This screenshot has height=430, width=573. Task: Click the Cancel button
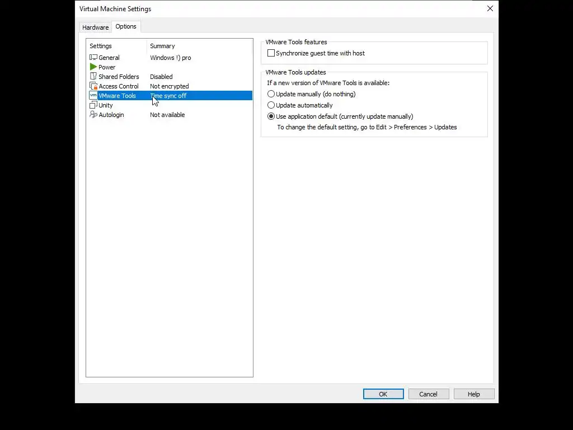428,394
